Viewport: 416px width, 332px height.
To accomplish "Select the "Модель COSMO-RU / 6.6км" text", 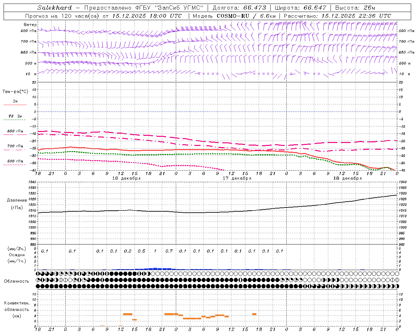I will click(x=234, y=16).
